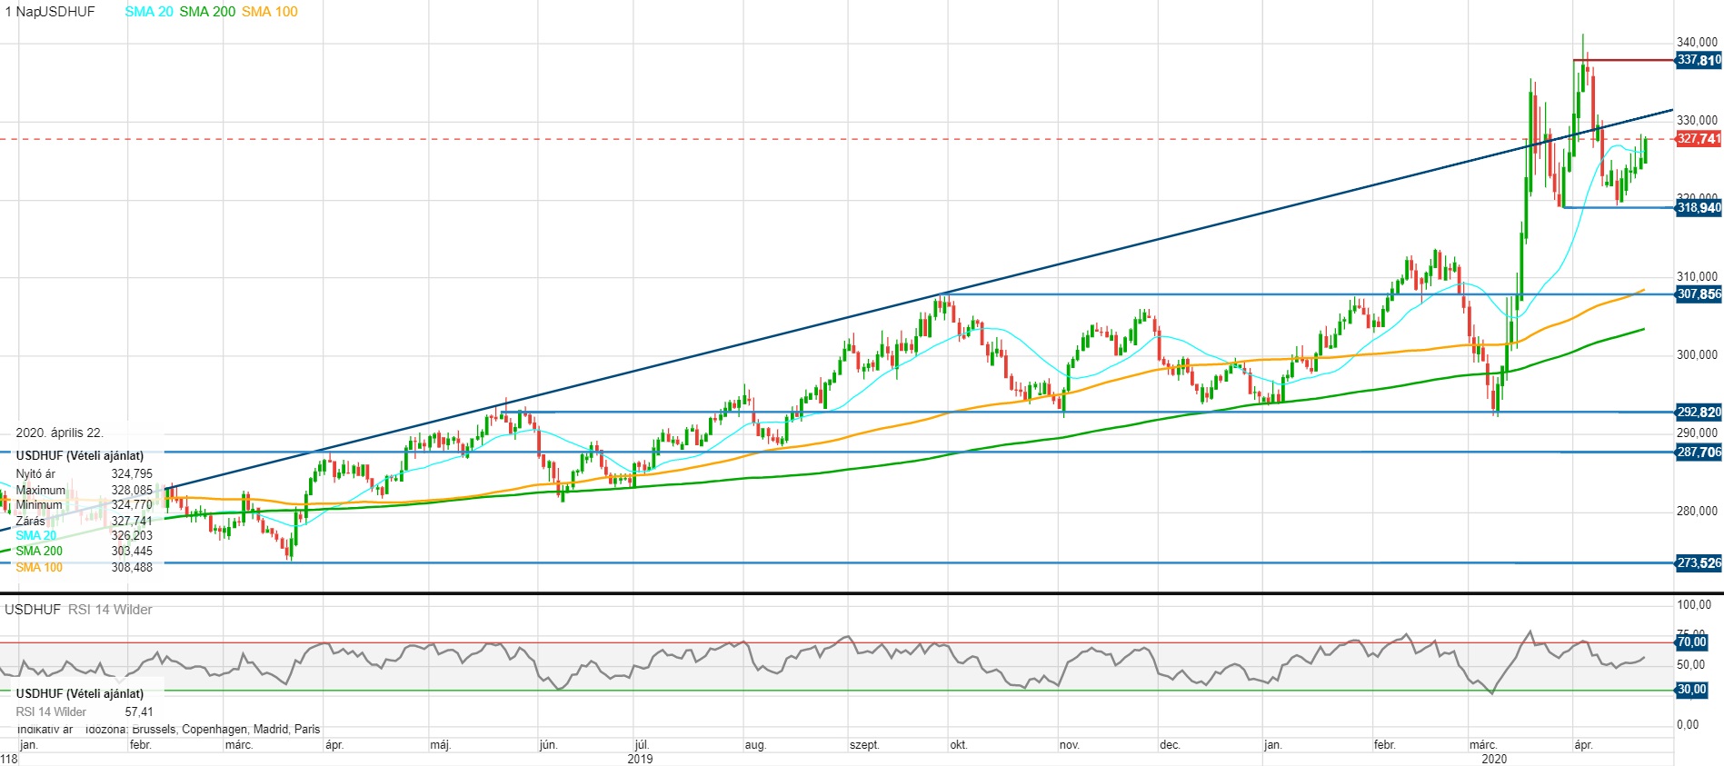
Task: Click the RSI 30,00 oversold level label
Action: tap(1691, 690)
